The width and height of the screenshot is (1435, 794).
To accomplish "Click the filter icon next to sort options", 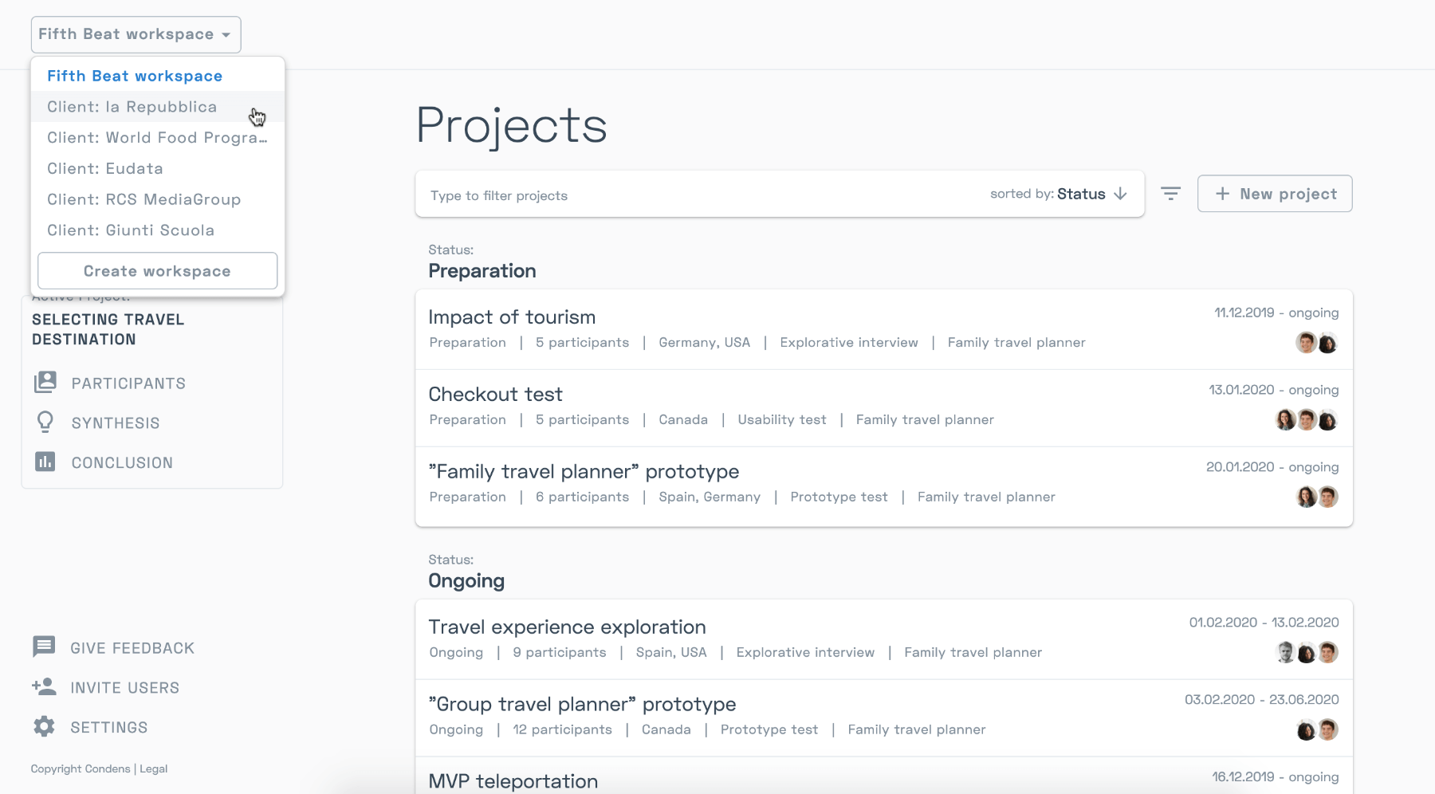I will click(x=1170, y=193).
